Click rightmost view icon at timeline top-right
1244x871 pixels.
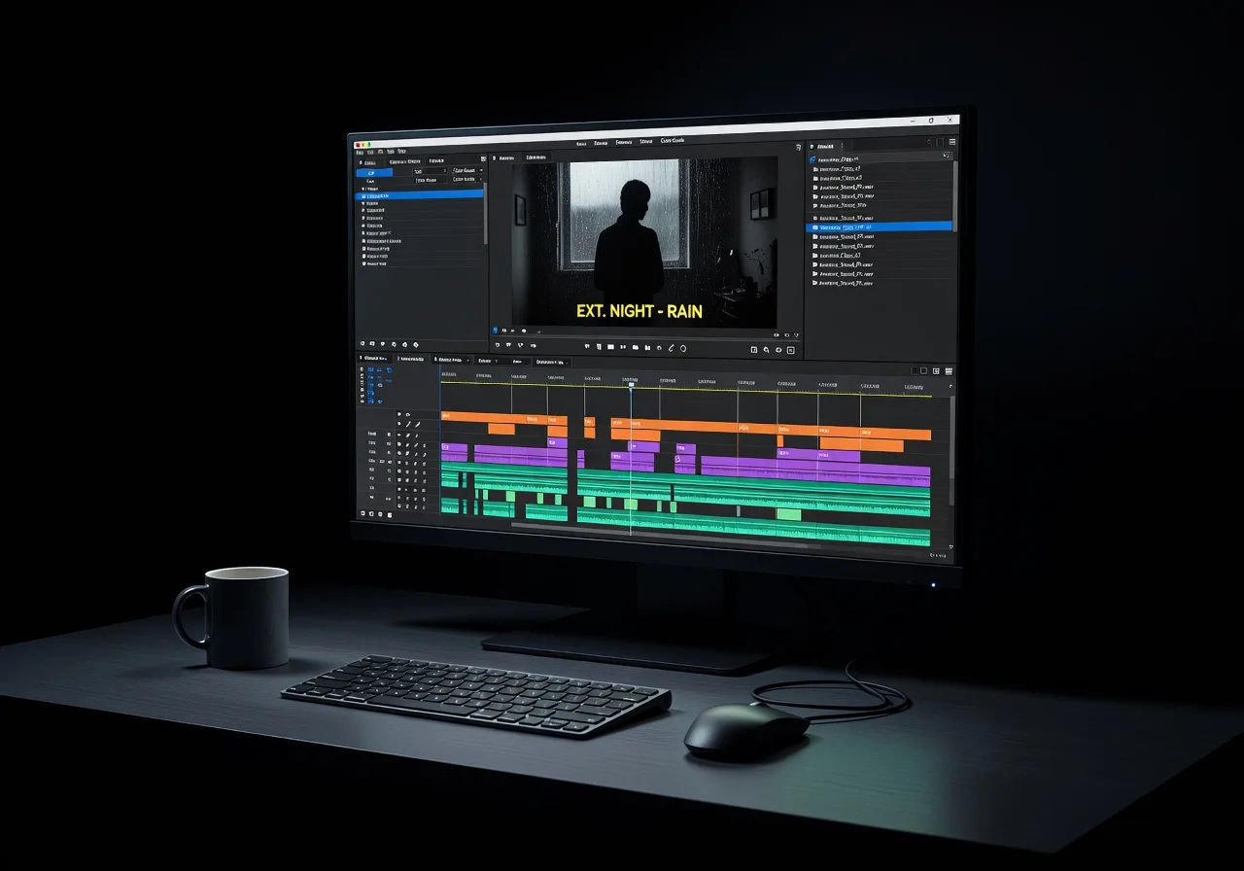coord(949,370)
